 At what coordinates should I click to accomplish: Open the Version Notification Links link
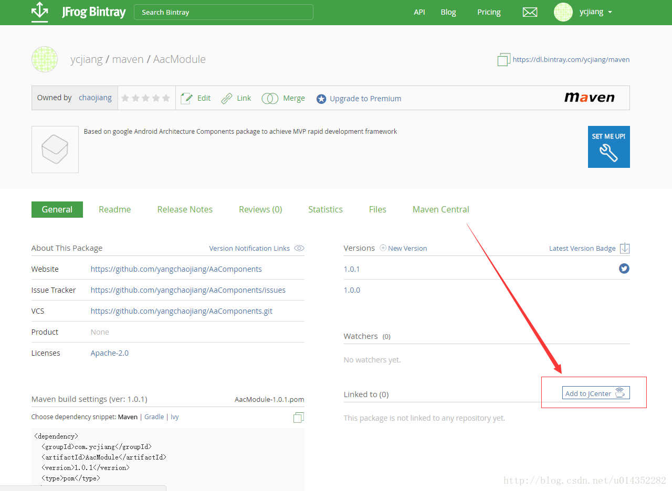click(249, 248)
